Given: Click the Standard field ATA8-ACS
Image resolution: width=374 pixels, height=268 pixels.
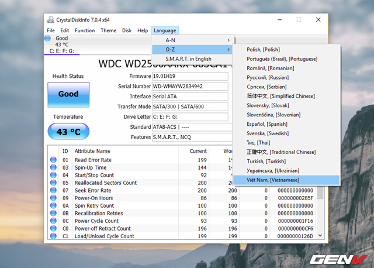Looking at the screenshot, I should 192,127.
